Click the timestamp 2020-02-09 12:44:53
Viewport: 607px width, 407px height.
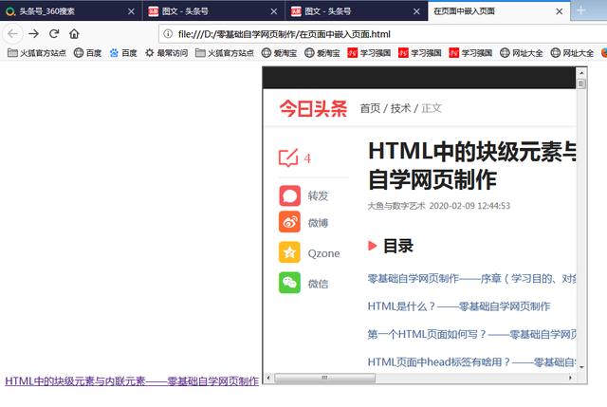coord(469,206)
